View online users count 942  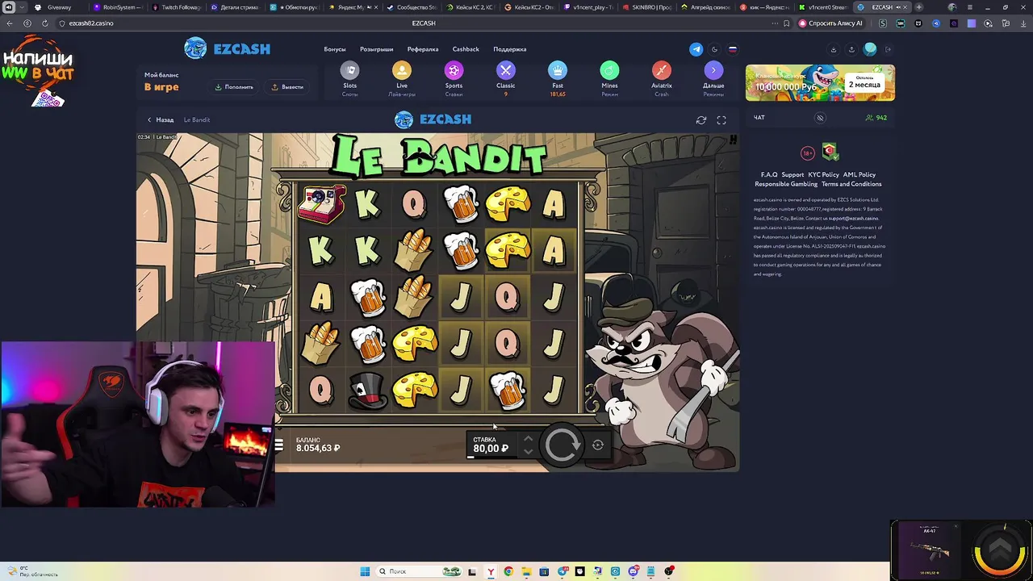coord(876,118)
